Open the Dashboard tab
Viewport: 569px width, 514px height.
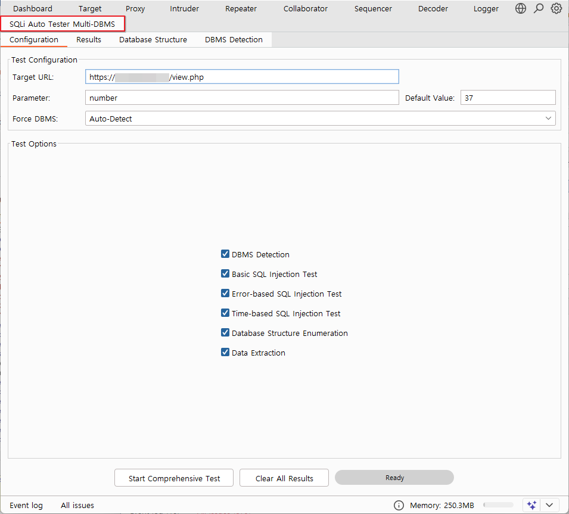[x=33, y=9]
